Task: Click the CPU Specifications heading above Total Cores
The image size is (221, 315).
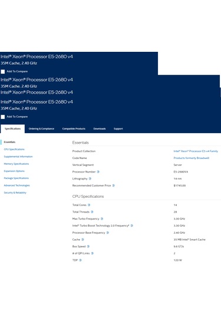Action: coord(88,196)
